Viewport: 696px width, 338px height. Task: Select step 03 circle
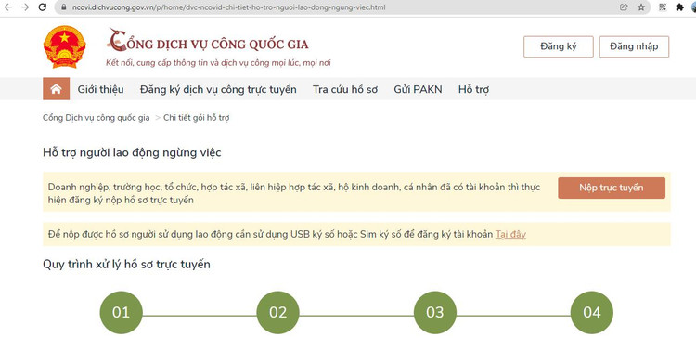point(435,312)
